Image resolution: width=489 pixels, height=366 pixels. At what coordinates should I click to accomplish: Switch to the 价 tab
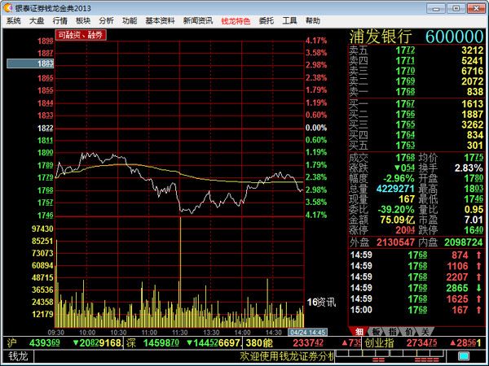408,332
